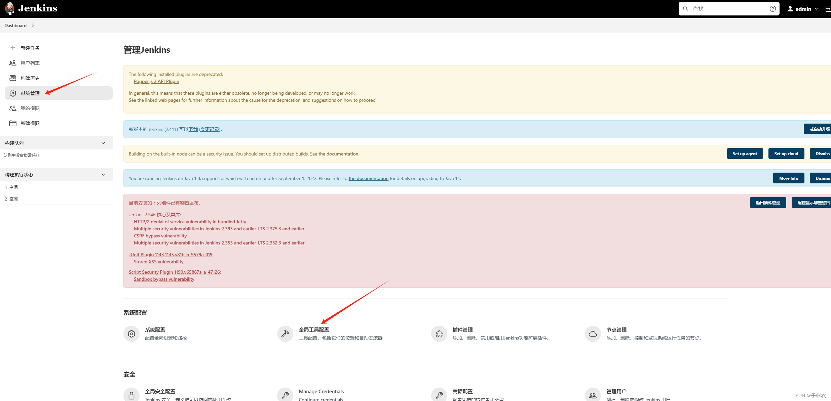Click the key icon for Manage Credentials

285,395
